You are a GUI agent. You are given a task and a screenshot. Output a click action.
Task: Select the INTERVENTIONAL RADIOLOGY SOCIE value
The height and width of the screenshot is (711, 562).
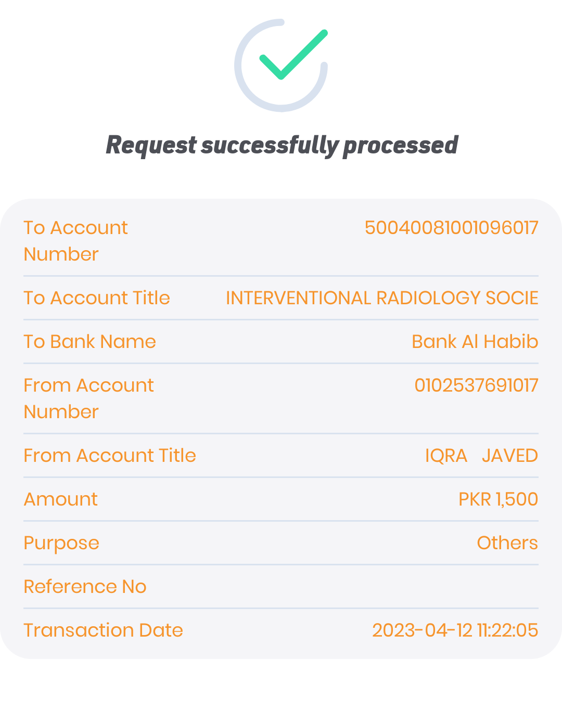381,298
